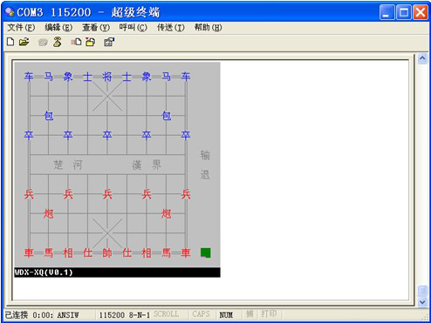Click the grayed-out Call telephone icon
Viewport: 431px width, 323px height.
(43, 43)
